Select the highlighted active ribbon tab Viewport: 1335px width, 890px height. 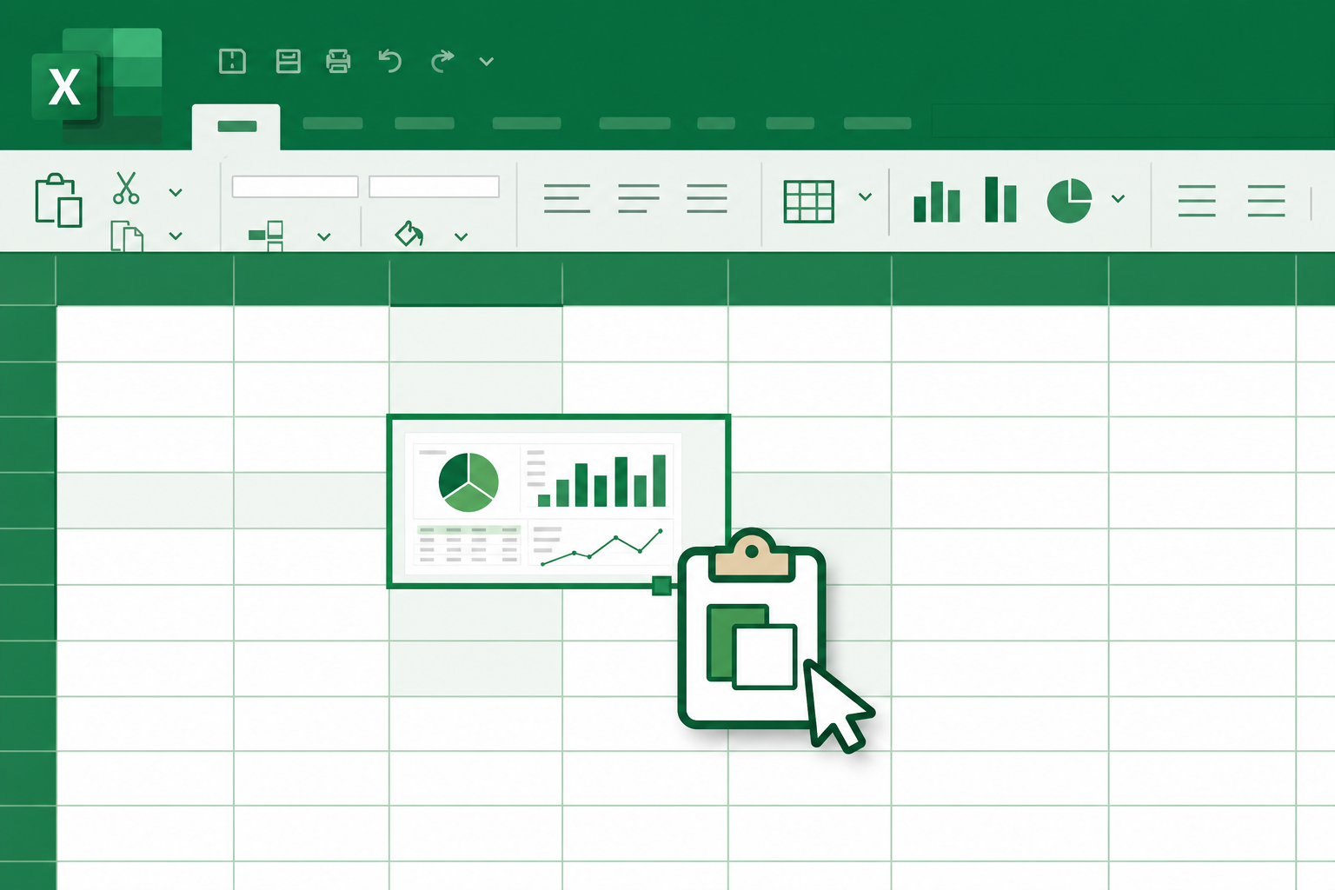click(x=236, y=127)
